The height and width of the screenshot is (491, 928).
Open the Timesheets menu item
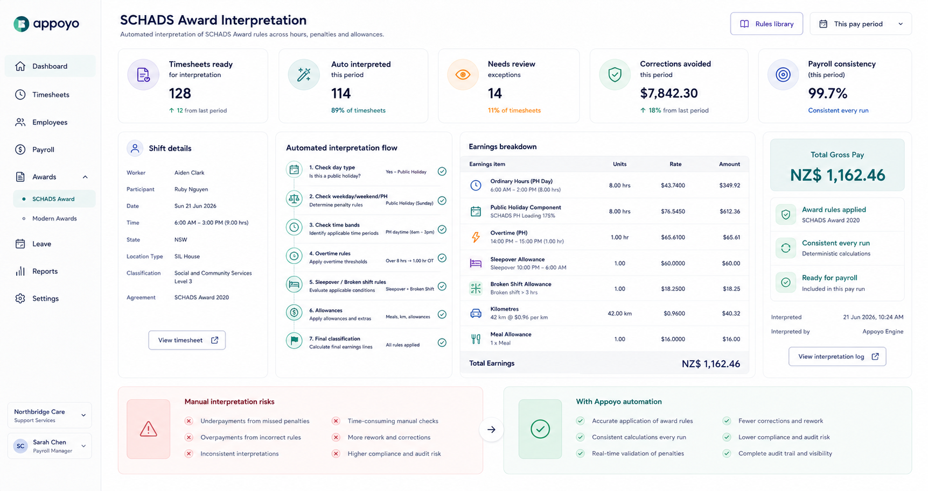(x=50, y=95)
